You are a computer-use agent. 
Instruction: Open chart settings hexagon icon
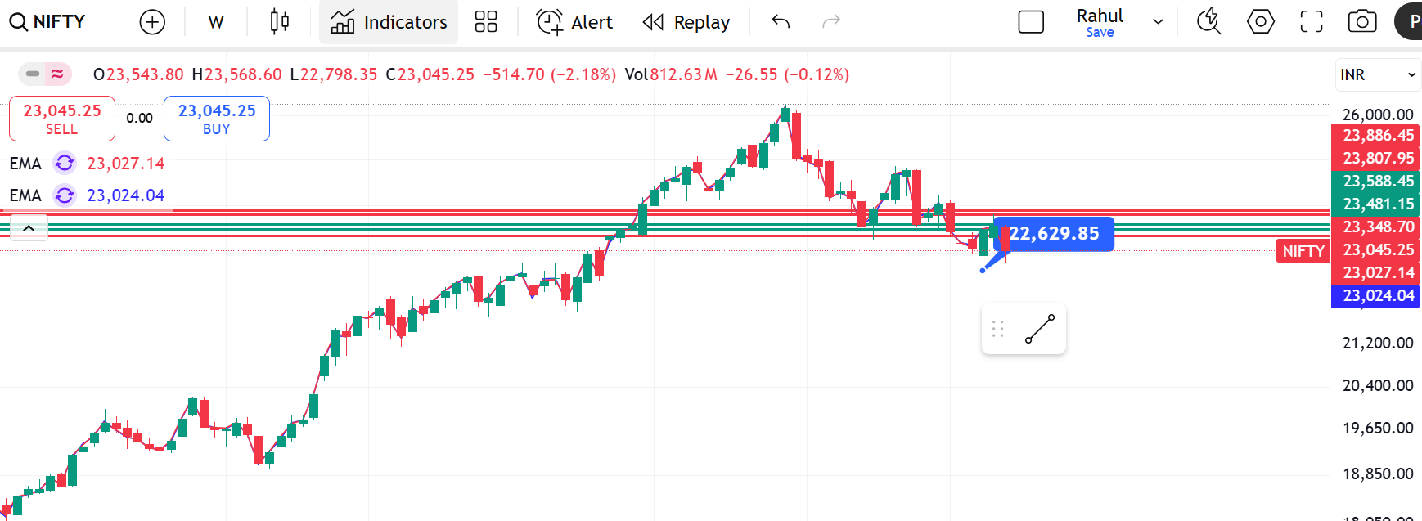[1260, 22]
